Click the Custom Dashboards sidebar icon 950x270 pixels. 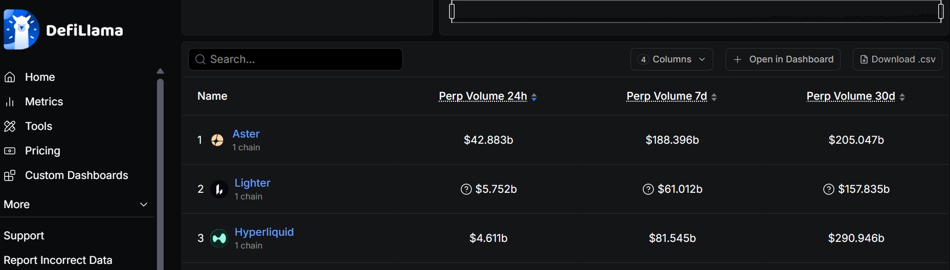coord(10,175)
